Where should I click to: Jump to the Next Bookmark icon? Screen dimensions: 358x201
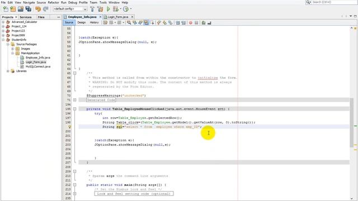tap(164, 22)
